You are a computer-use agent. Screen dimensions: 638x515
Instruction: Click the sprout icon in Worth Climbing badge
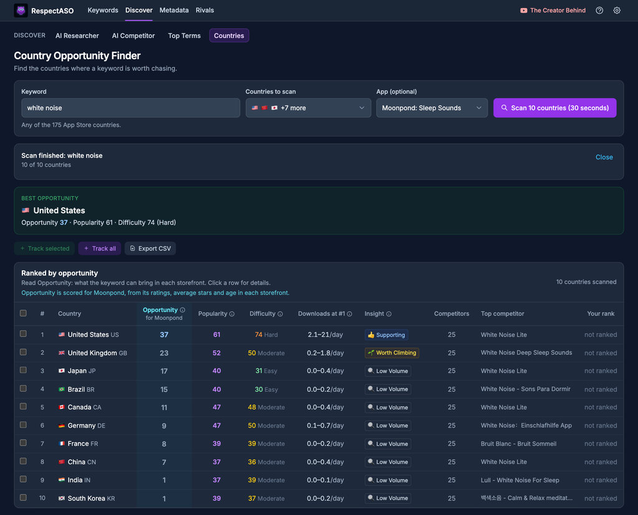coord(371,352)
